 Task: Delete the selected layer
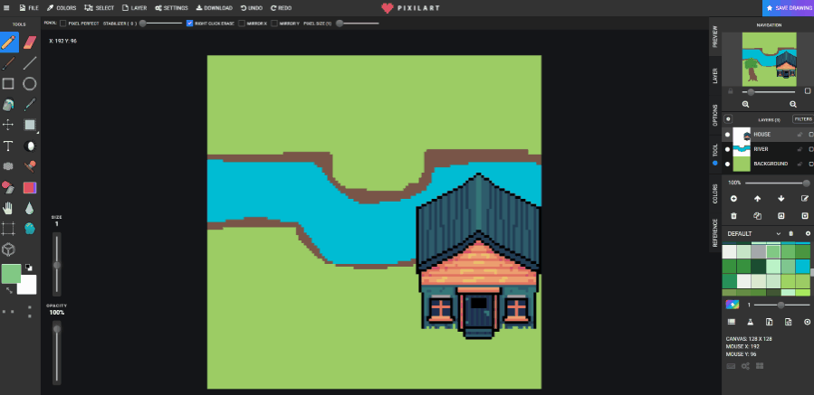[733, 216]
